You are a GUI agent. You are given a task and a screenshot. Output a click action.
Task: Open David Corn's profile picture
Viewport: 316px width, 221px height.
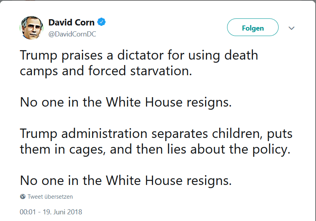pos(31,28)
